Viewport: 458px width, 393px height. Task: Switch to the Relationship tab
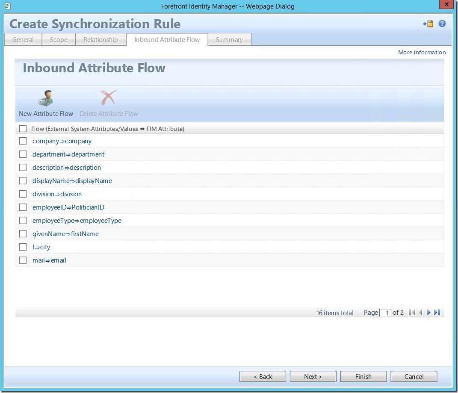pos(100,39)
